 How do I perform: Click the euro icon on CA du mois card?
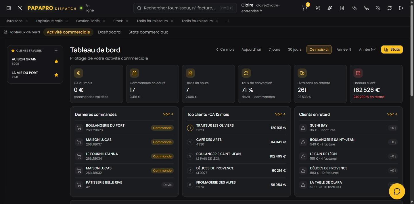coord(78,73)
